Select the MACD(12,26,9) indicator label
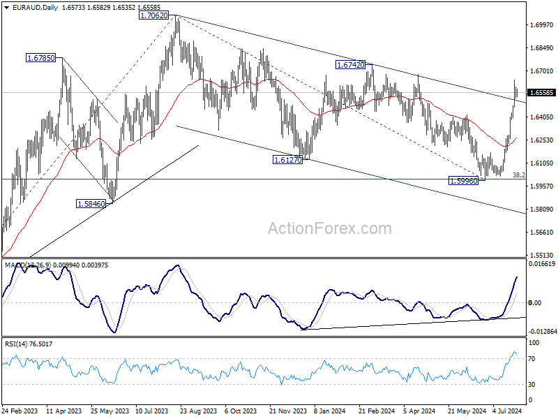558x419 pixels. click(x=28, y=265)
